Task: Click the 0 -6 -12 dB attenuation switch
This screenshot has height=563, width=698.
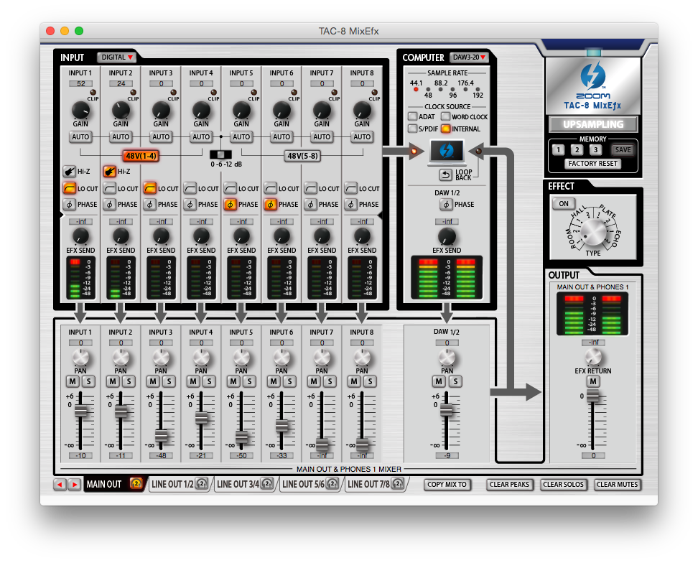Action: coord(220,154)
